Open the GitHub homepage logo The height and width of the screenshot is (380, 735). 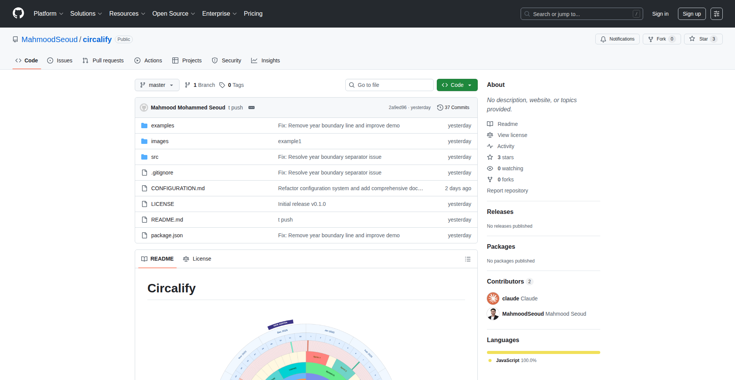[18, 13]
